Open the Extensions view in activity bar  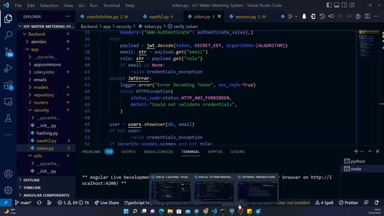[8, 85]
